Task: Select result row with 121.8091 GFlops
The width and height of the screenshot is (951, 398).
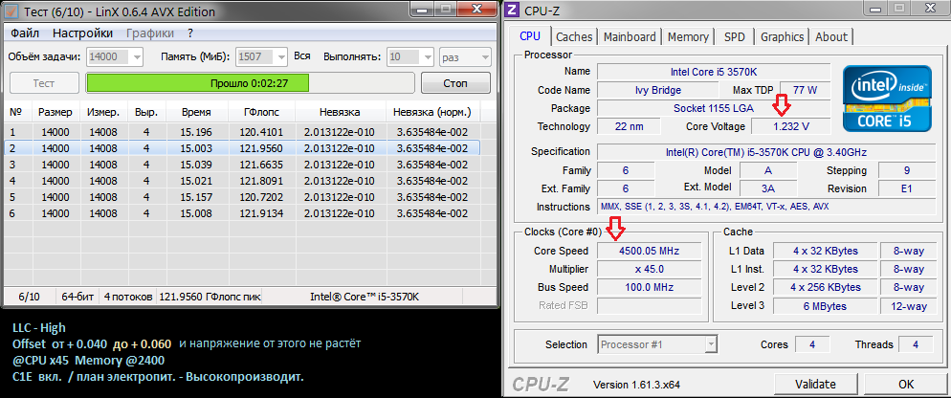Action: pyautogui.click(x=242, y=181)
